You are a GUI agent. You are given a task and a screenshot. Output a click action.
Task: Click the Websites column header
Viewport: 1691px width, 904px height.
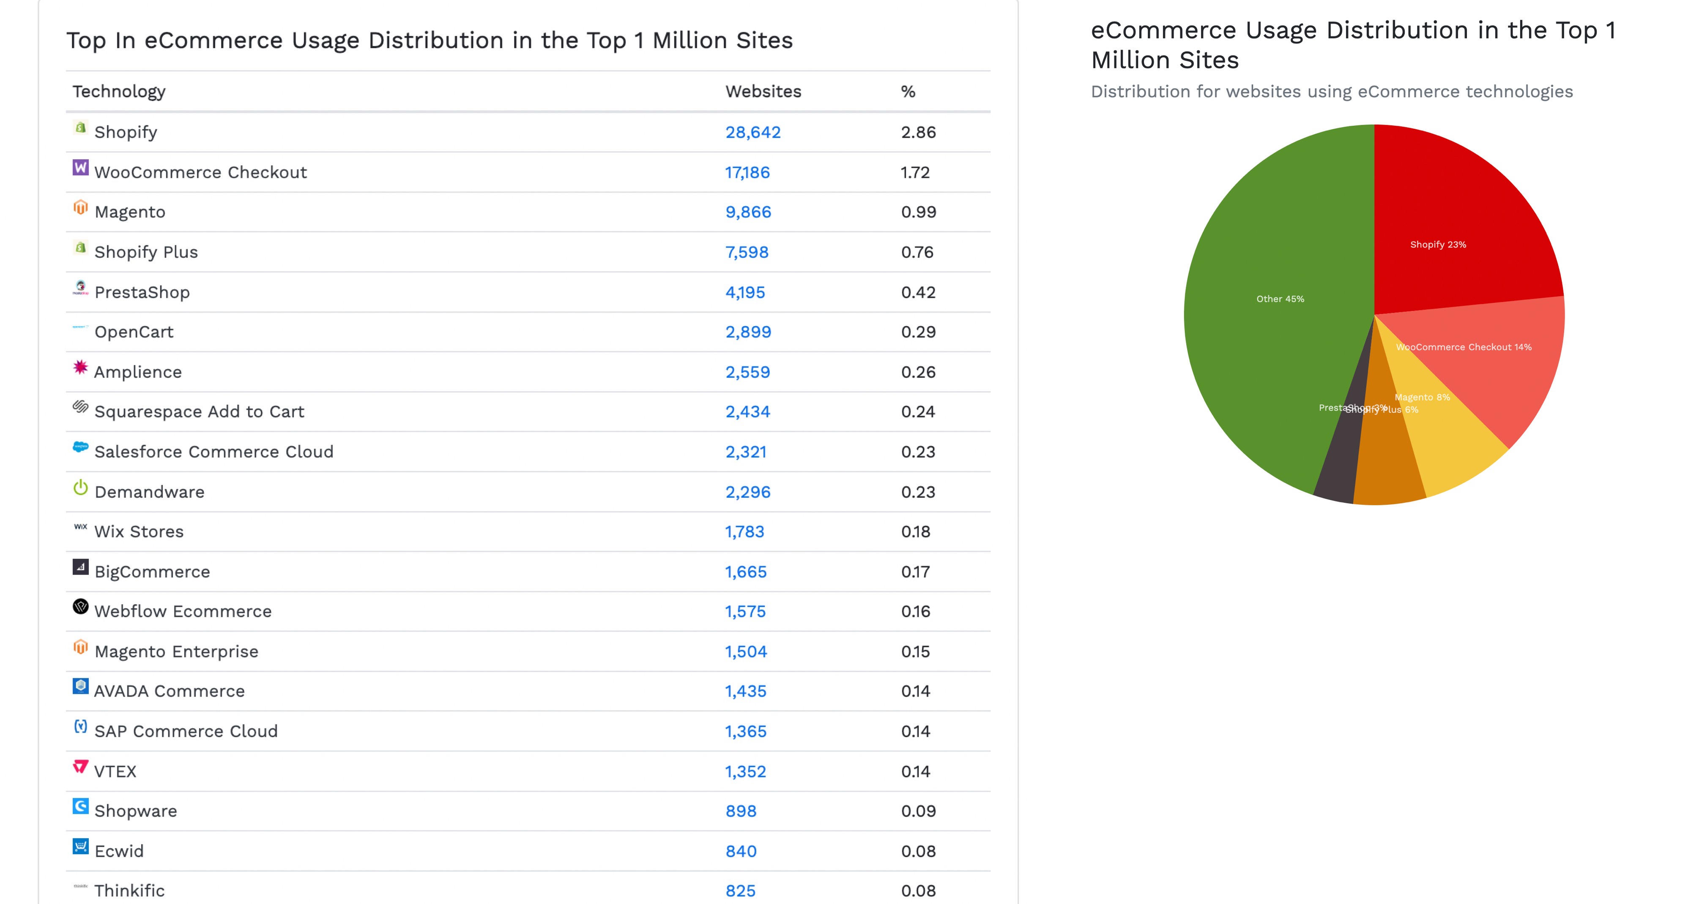coord(763,92)
